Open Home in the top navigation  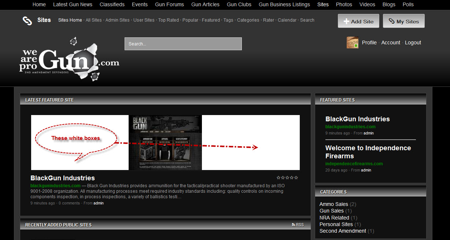[x=39, y=4]
